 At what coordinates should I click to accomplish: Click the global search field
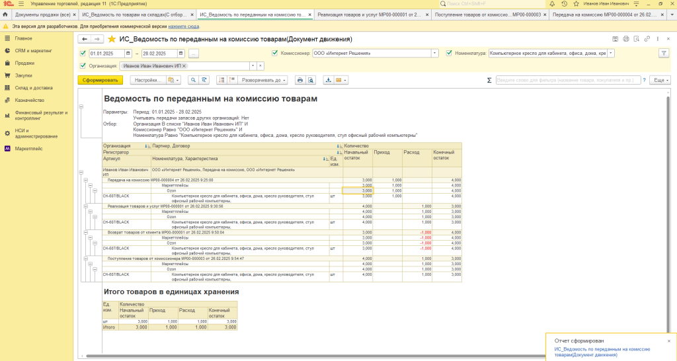pyautogui.click(x=492, y=4)
